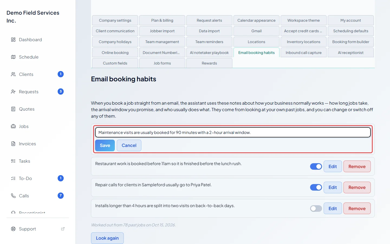Screen dimensions: 390x244
Task: Select the Inbound call capture tab
Action: pyautogui.click(x=304, y=53)
